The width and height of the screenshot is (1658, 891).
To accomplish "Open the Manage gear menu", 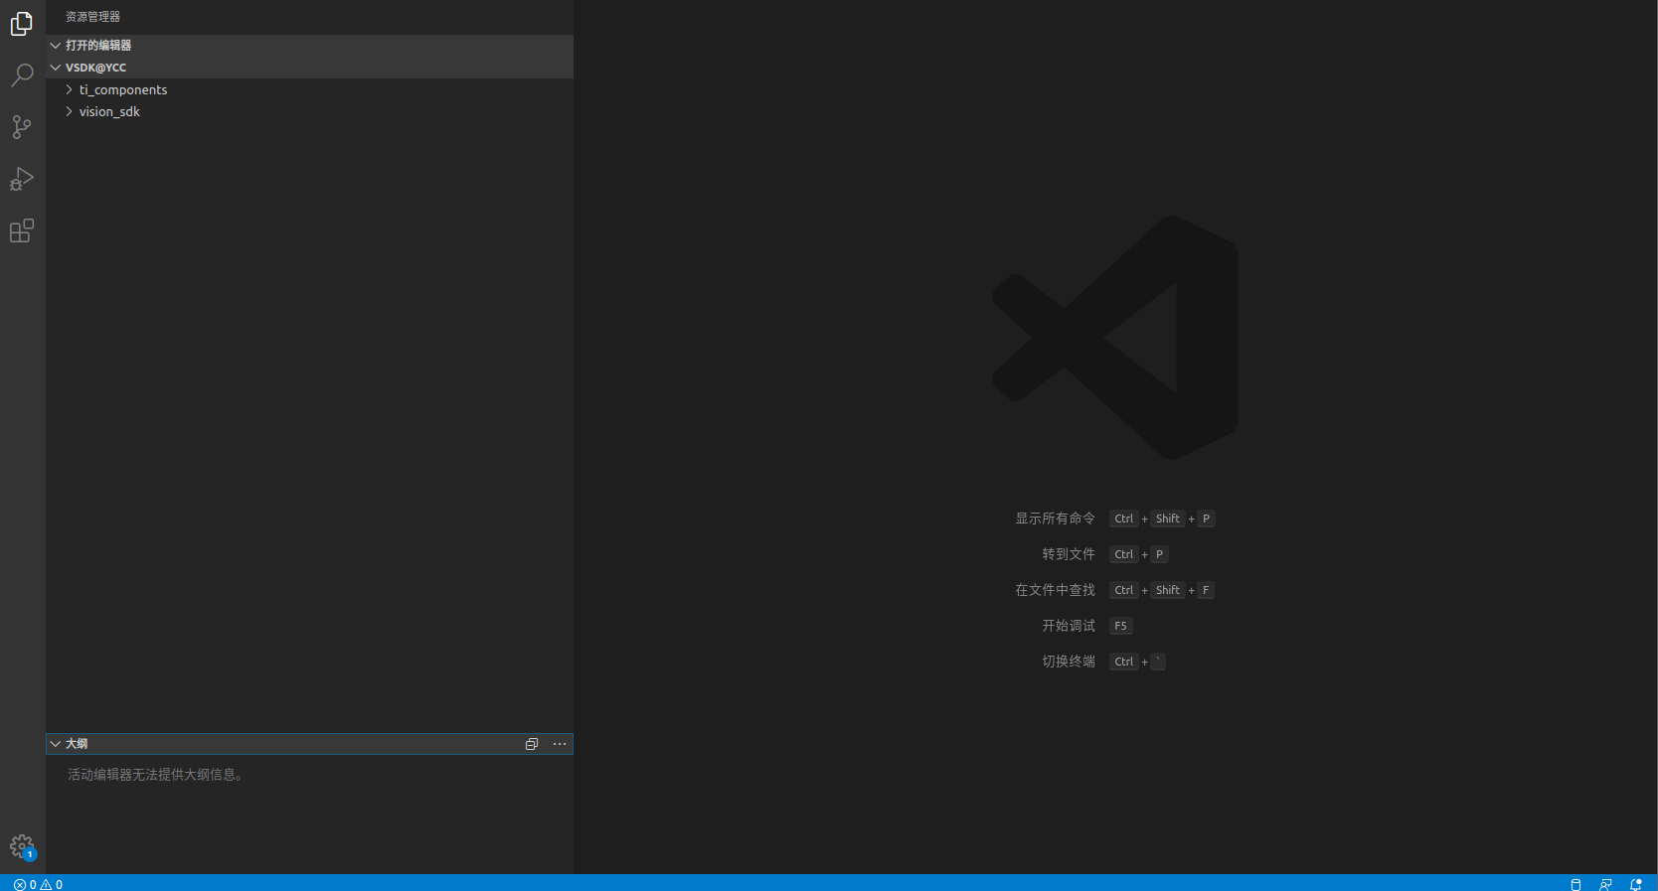I will tap(22, 846).
